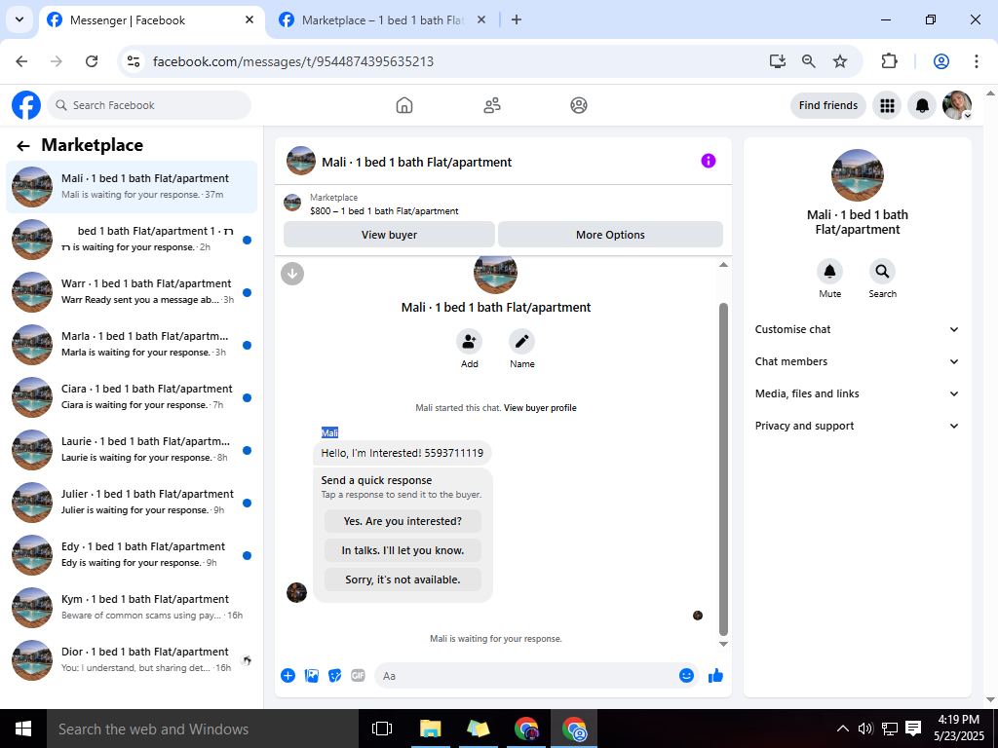Choose a GIF in composer
The width and height of the screenshot is (998, 748).
click(x=359, y=676)
